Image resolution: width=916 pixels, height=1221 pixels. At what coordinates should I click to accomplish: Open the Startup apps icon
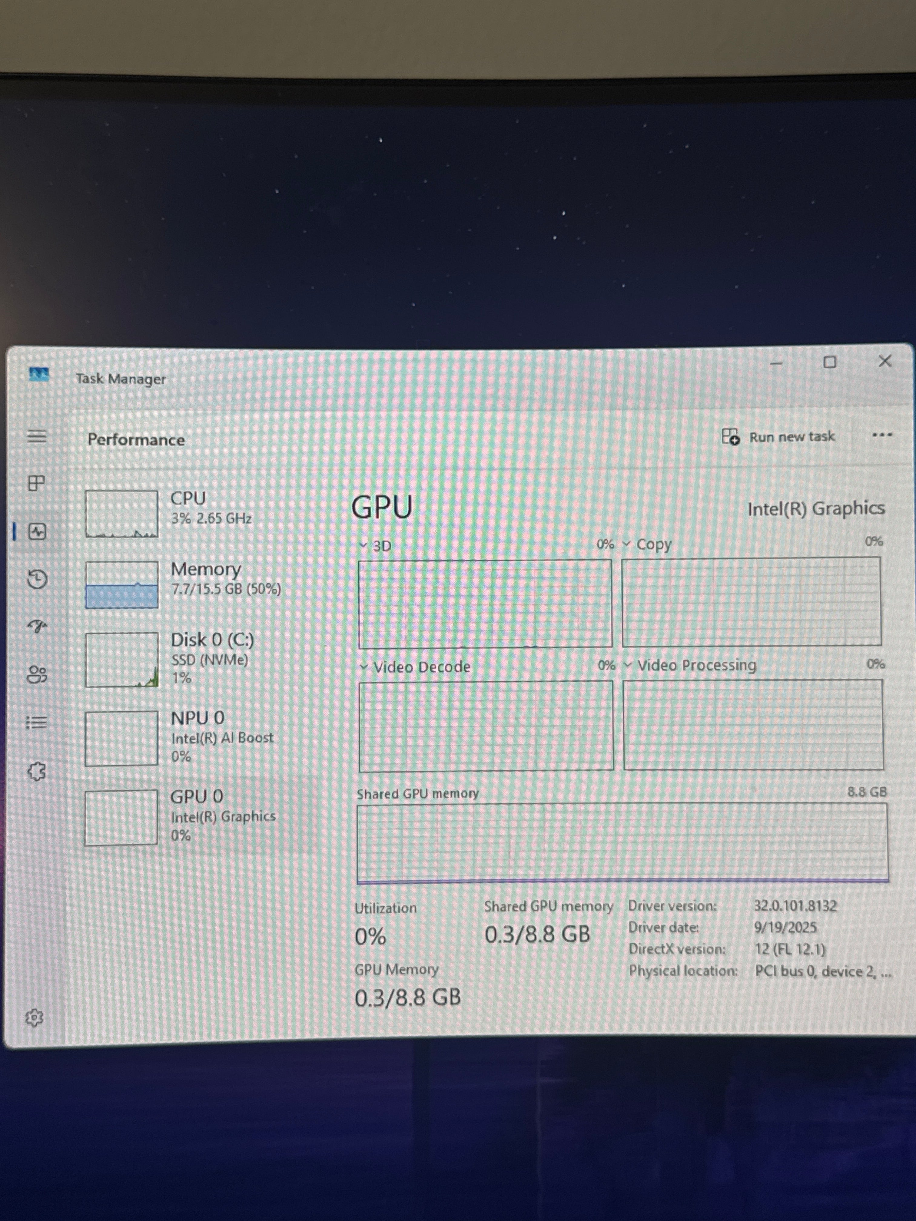[37, 626]
